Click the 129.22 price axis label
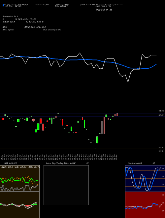 (161, 115)
